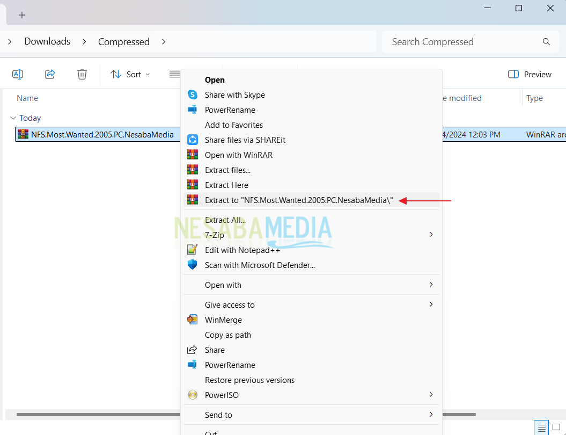Expand the Open with submenu
The width and height of the screenshot is (566, 435).
311,285
